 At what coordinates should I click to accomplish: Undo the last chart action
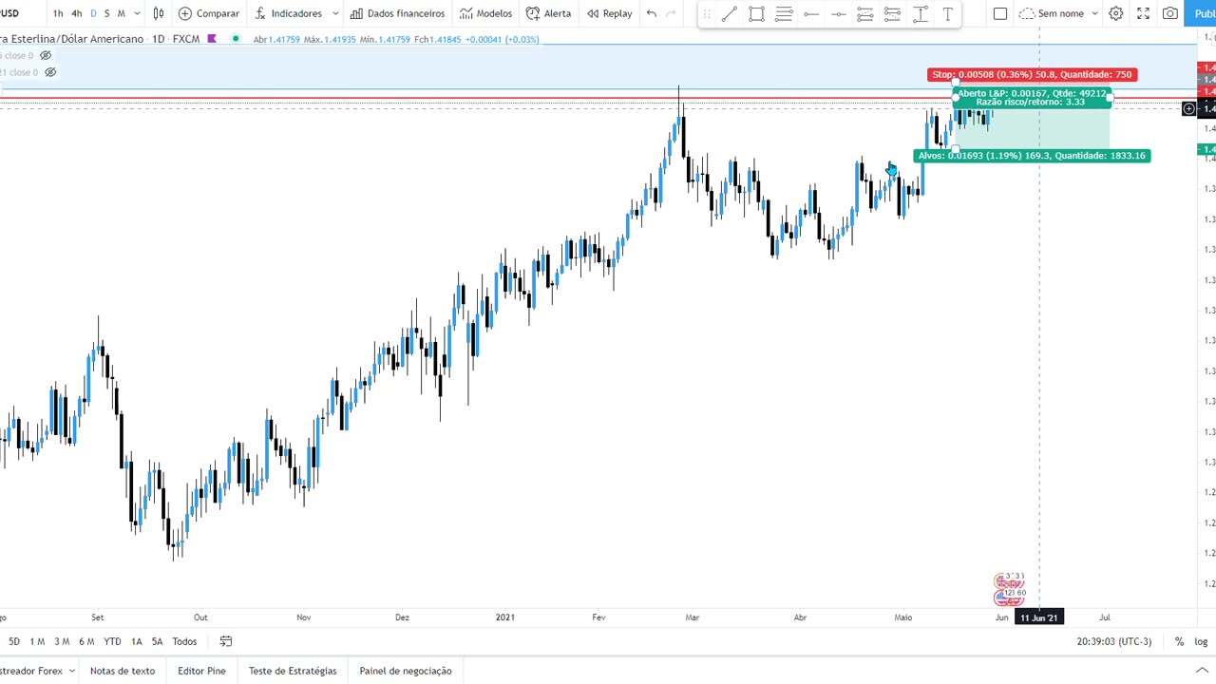point(652,13)
